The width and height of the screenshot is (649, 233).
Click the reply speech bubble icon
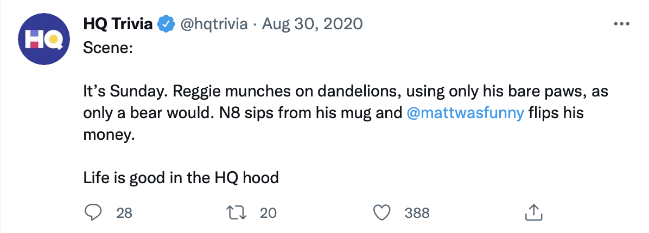(x=93, y=212)
